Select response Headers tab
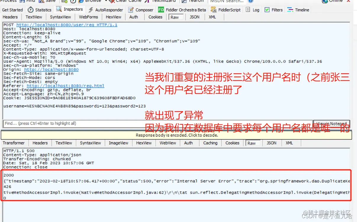The height and width of the screenshot is (222, 357). pos(40,143)
